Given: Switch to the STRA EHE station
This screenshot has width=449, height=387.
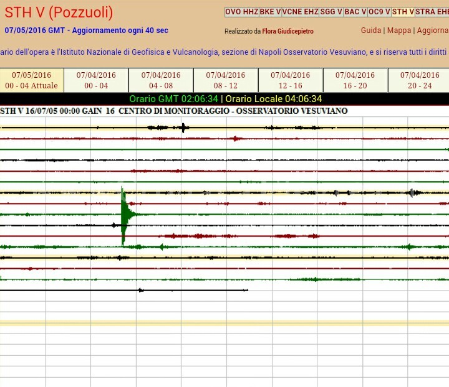Looking at the screenshot, I should [432, 12].
